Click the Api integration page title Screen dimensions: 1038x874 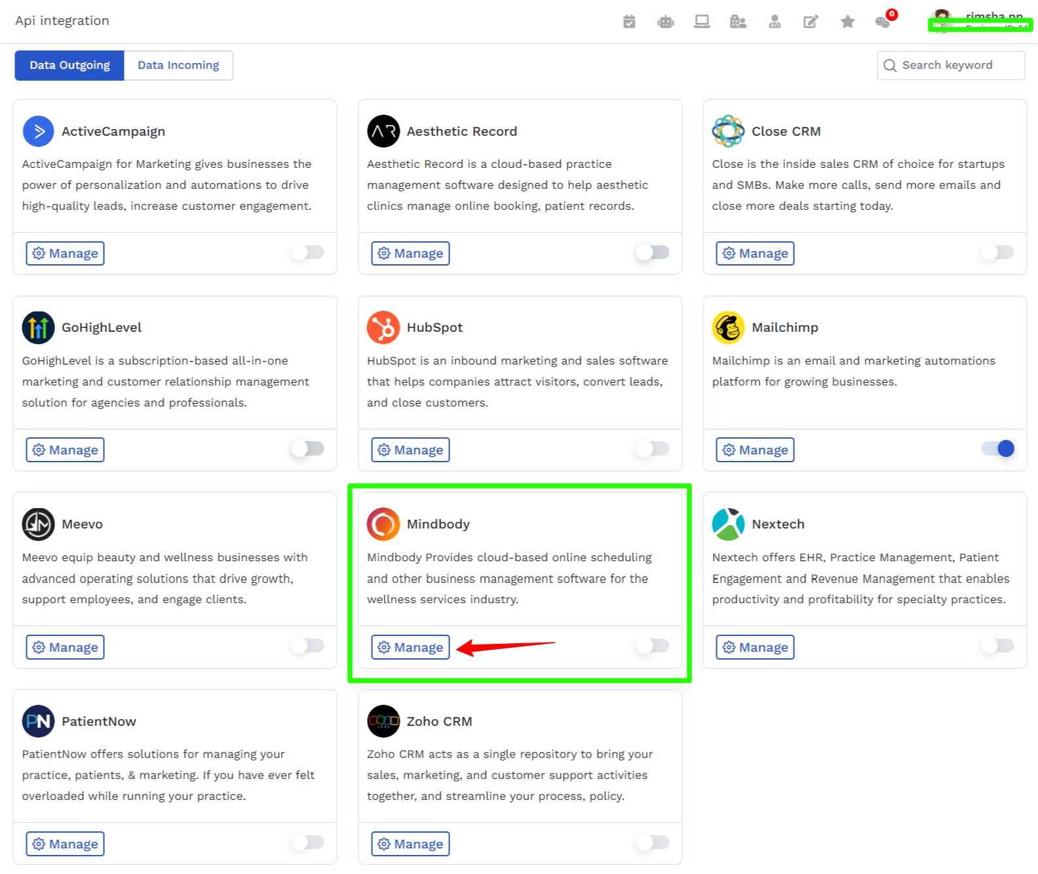point(62,21)
